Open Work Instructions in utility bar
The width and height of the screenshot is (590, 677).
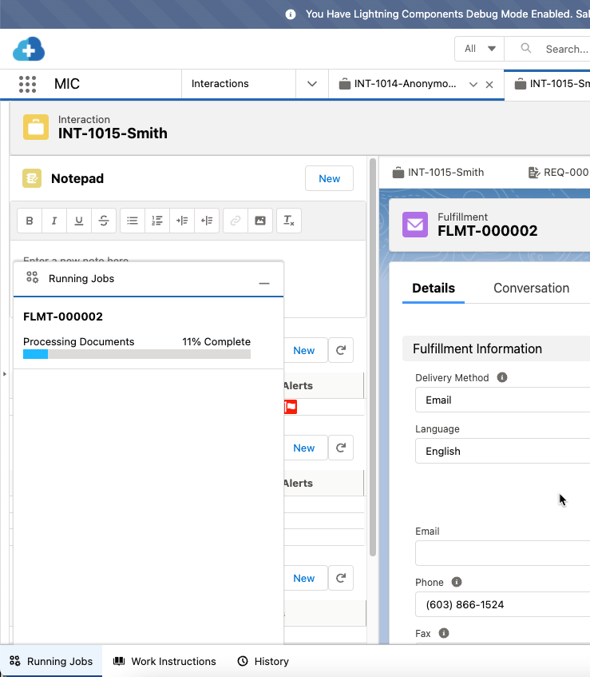(x=164, y=661)
